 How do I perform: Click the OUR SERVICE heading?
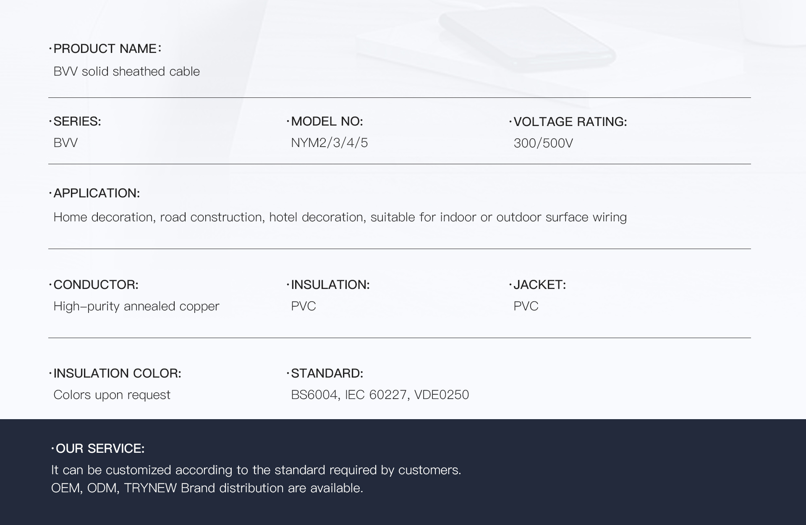coord(98,449)
